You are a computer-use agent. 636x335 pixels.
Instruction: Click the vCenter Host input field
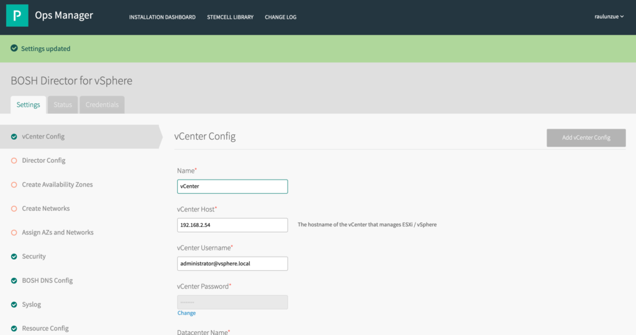(232, 225)
